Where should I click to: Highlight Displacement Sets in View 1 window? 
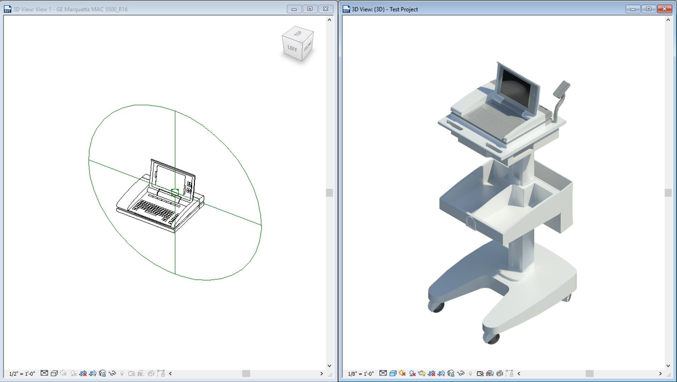pos(151,374)
